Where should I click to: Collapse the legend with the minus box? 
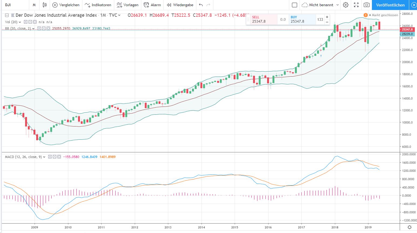[7, 15]
